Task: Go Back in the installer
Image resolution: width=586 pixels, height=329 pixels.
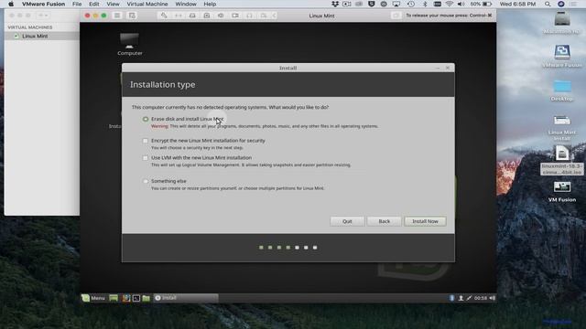Action: [x=384, y=221]
